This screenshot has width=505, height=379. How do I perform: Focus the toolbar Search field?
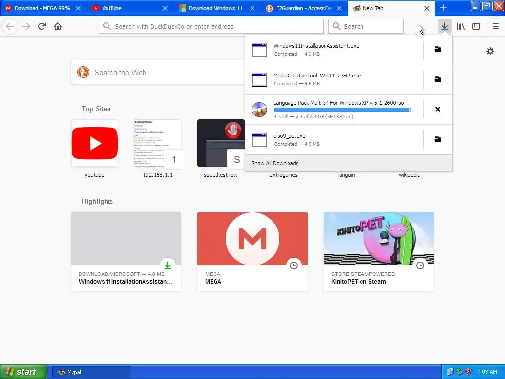point(366,26)
